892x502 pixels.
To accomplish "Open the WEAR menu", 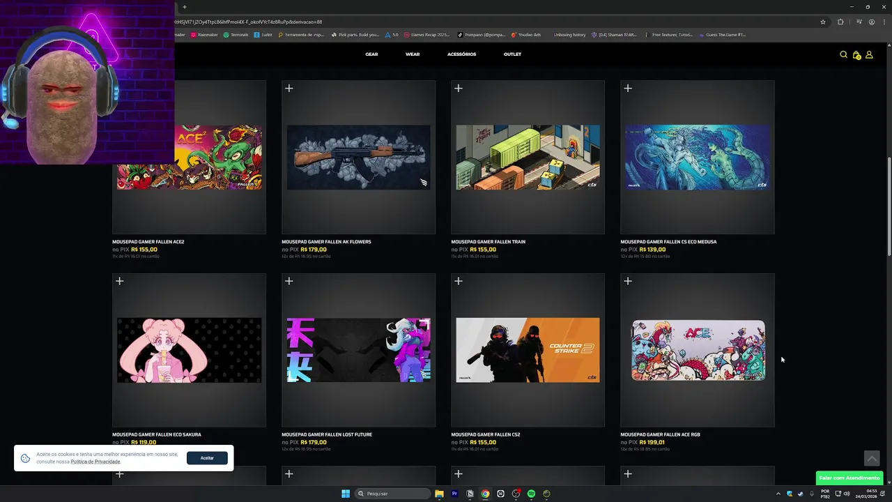I will coord(413,54).
